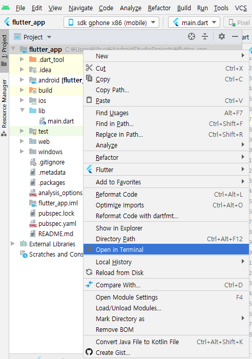This screenshot has height=359, width=252.
Task: Choose Show in Explorer
Action: click(x=166, y=228)
